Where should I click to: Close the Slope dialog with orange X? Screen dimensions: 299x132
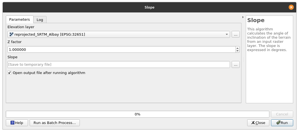(x=291, y=7)
